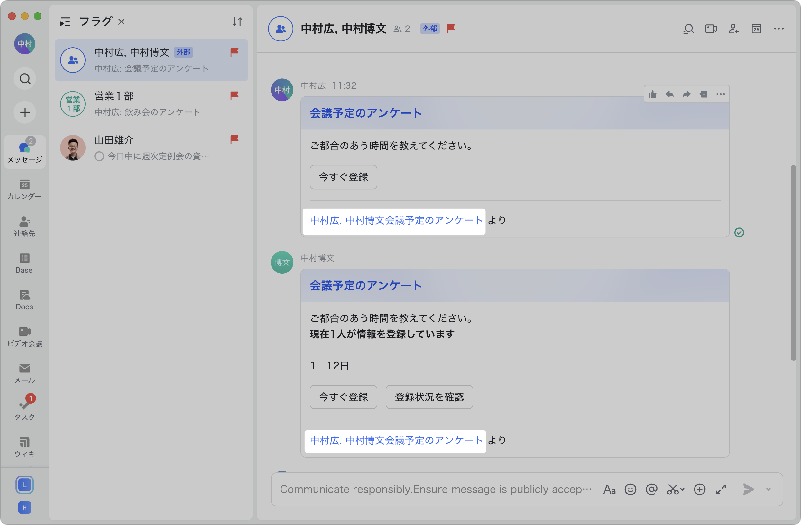801x525 pixels.
Task: Unflag the 営業1部 conversation
Action: pyautogui.click(x=234, y=96)
